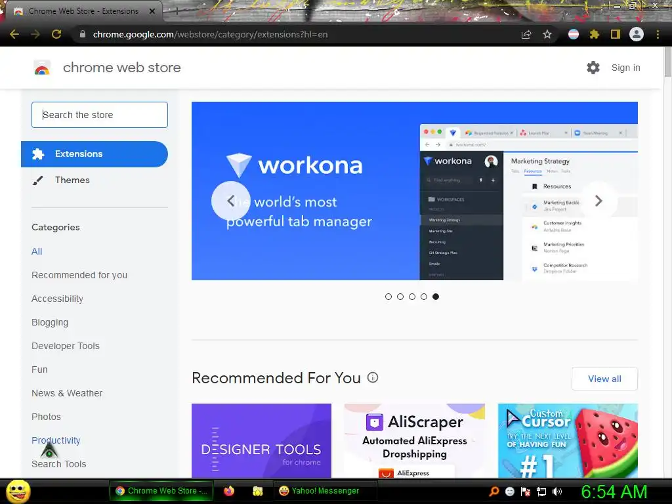This screenshot has width=672, height=504.
Task: Open the News & Weather category
Action: (x=67, y=393)
